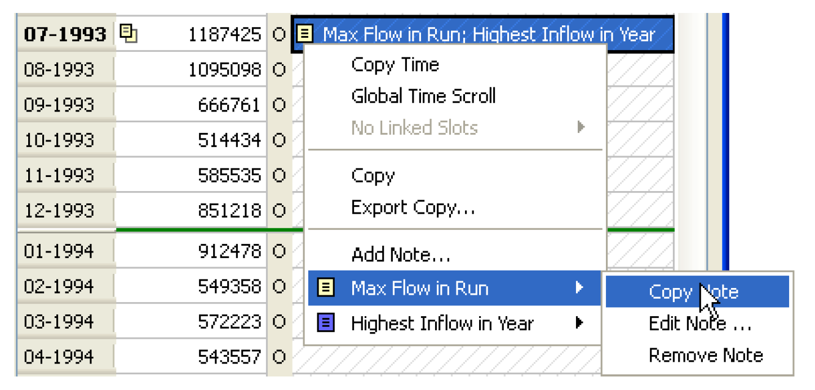The width and height of the screenshot is (815, 390).
Task: Expand the No Linked Slots submenu arrow
Action: pos(581,127)
